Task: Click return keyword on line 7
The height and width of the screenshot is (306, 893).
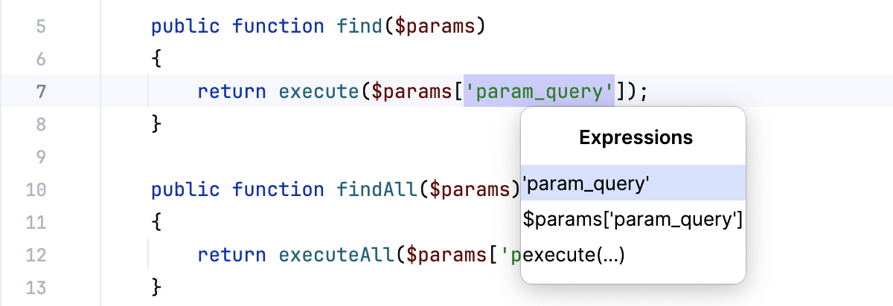Action: pos(231,92)
